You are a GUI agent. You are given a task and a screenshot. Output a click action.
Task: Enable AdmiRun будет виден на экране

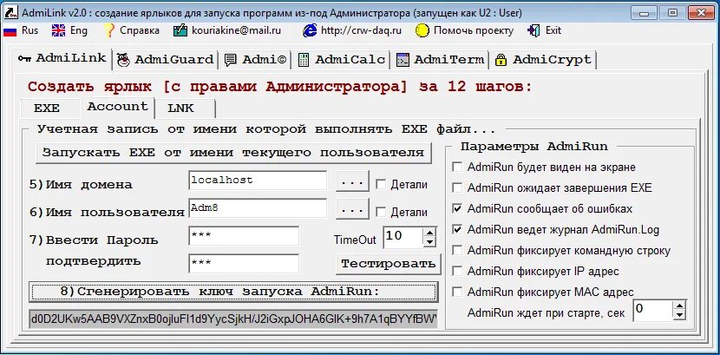pyautogui.click(x=457, y=168)
